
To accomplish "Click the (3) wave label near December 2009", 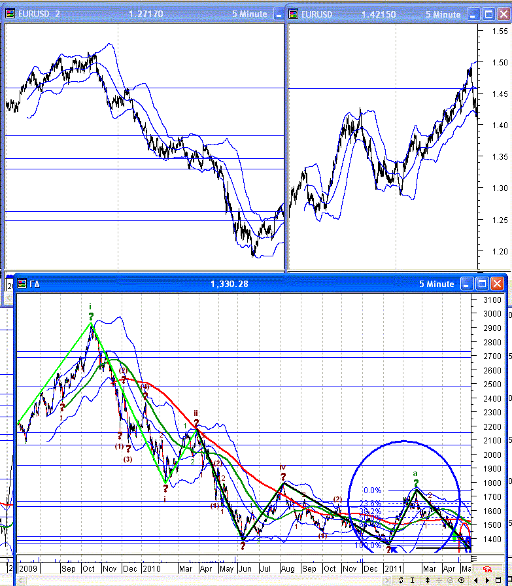I will point(128,459).
